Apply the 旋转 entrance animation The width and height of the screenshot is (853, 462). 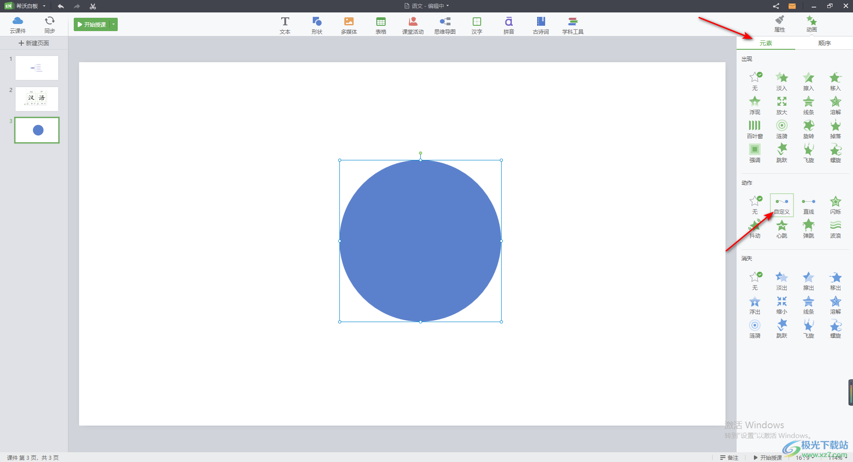[x=809, y=129]
